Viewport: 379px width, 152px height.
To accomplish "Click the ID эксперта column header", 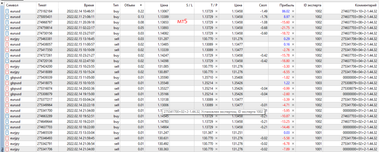I will 313,5.
